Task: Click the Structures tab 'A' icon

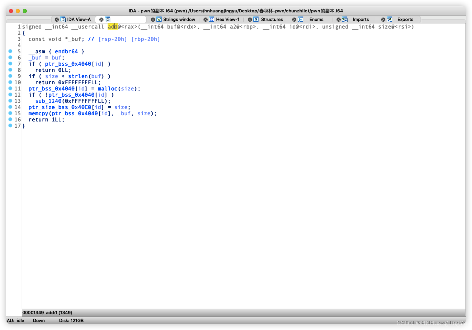Action: coord(256,20)
